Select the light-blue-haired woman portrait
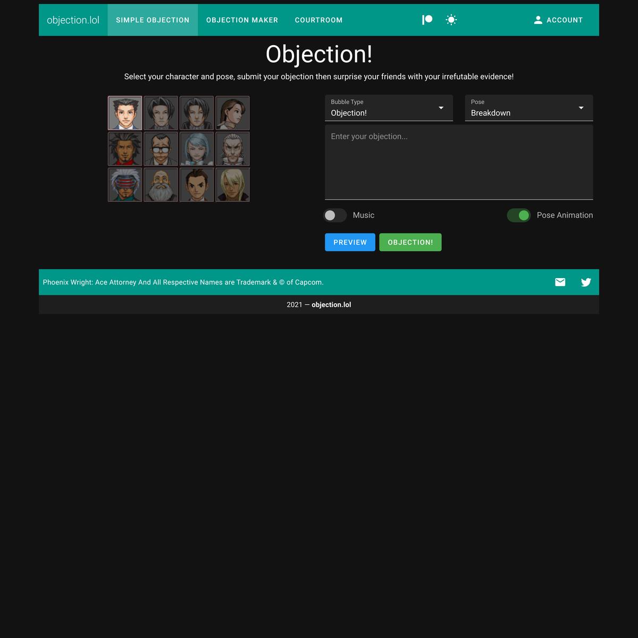The height and width of the screenshot is (638, 638). pos(197,149)
